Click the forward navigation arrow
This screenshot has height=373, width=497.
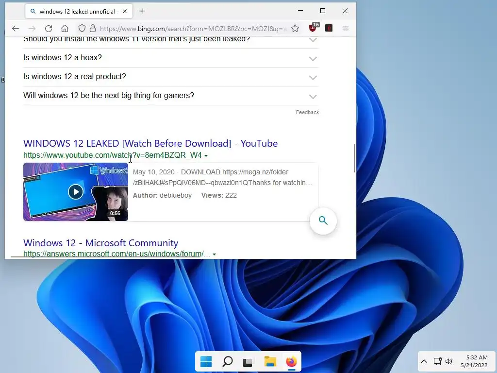32,29
